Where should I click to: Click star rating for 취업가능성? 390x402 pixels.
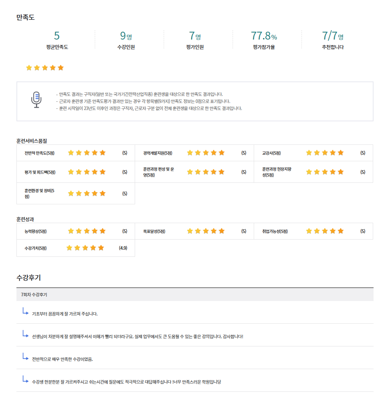325,231
